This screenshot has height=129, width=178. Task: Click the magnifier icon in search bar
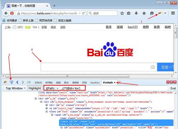[90, 13]
